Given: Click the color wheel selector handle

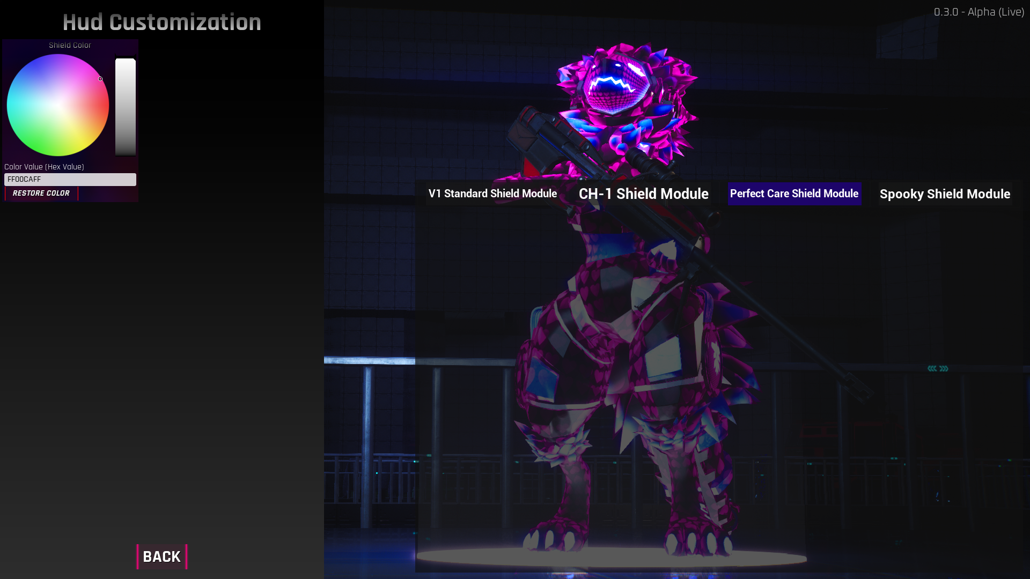Looking at the screenshot, I should click(100, 79).
